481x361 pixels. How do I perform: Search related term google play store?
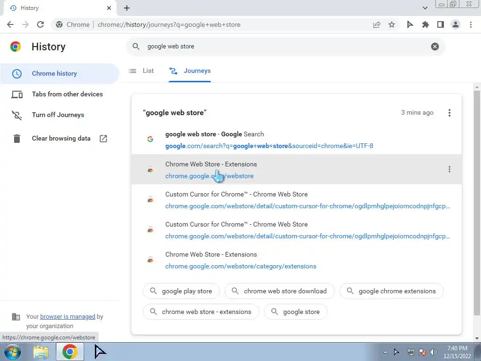181,291
